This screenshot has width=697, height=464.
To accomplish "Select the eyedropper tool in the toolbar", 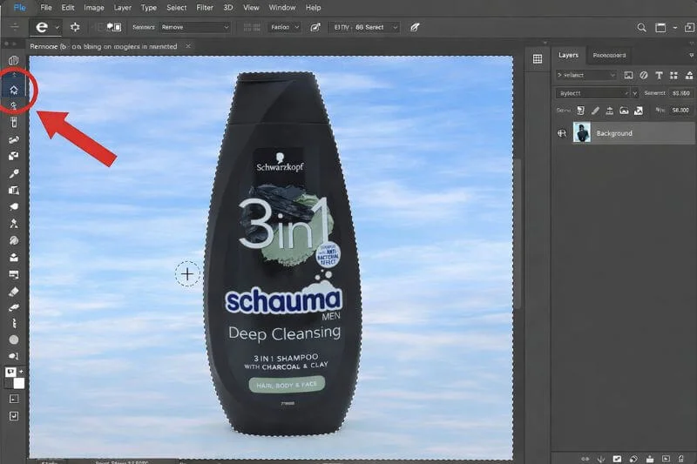I will (x=14, y=173).
